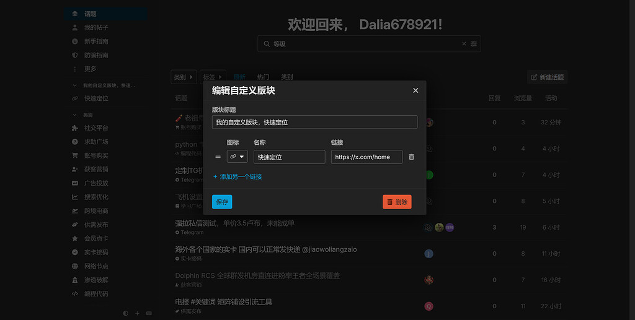The image size is (635, 320).
Task: Sort topics by 活动 column
Action: (551, 98)
